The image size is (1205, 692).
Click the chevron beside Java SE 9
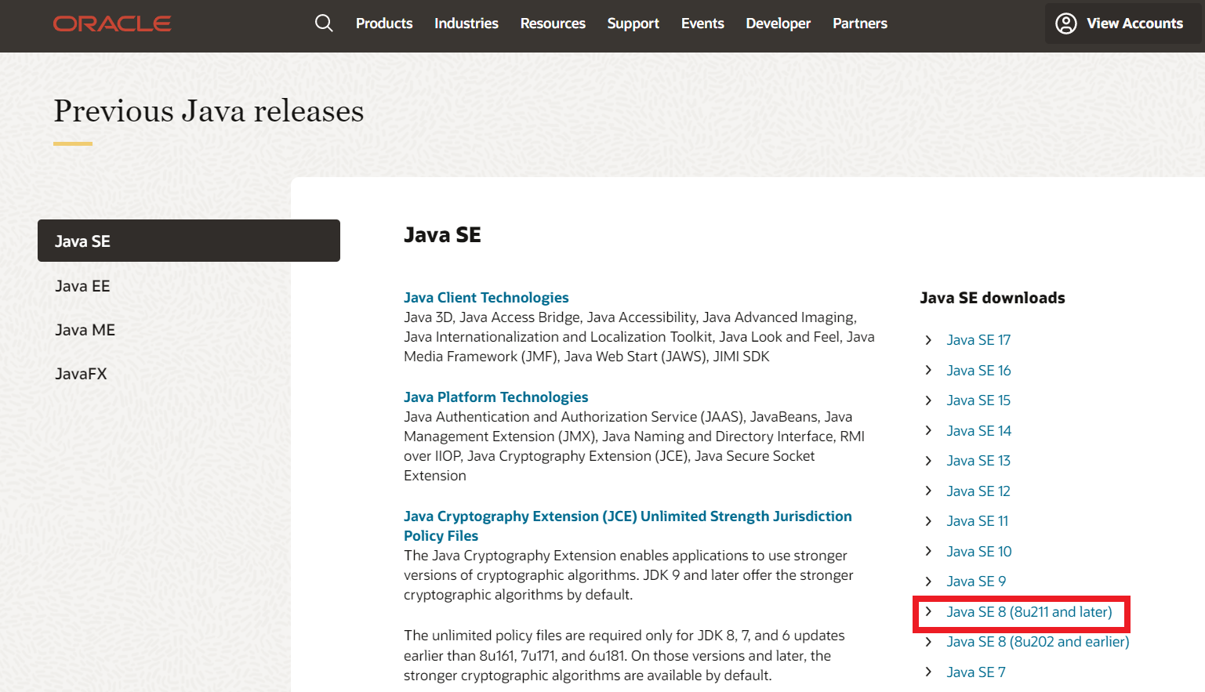(x=928, y=581)
